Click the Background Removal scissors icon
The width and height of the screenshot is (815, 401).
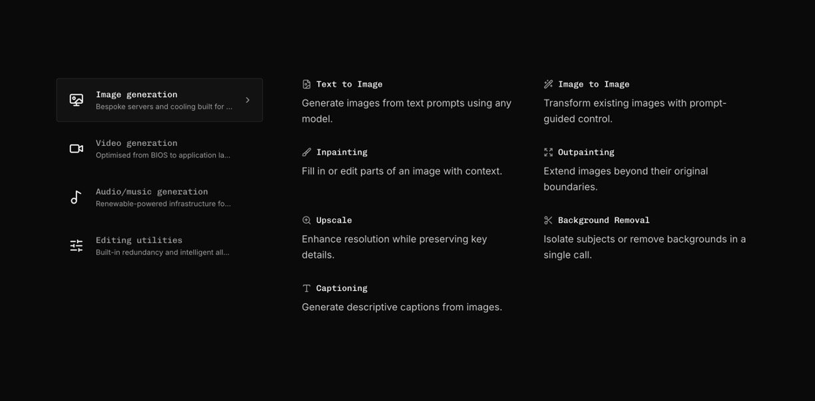[549, 220]
